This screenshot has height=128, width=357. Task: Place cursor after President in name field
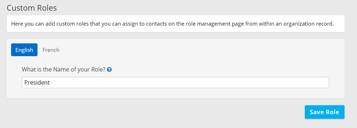(x=50, y=83)
